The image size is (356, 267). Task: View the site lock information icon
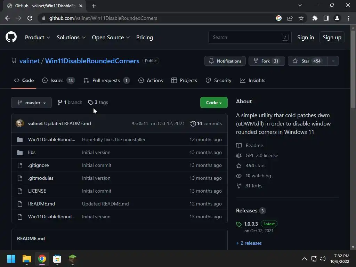(44, 18)
